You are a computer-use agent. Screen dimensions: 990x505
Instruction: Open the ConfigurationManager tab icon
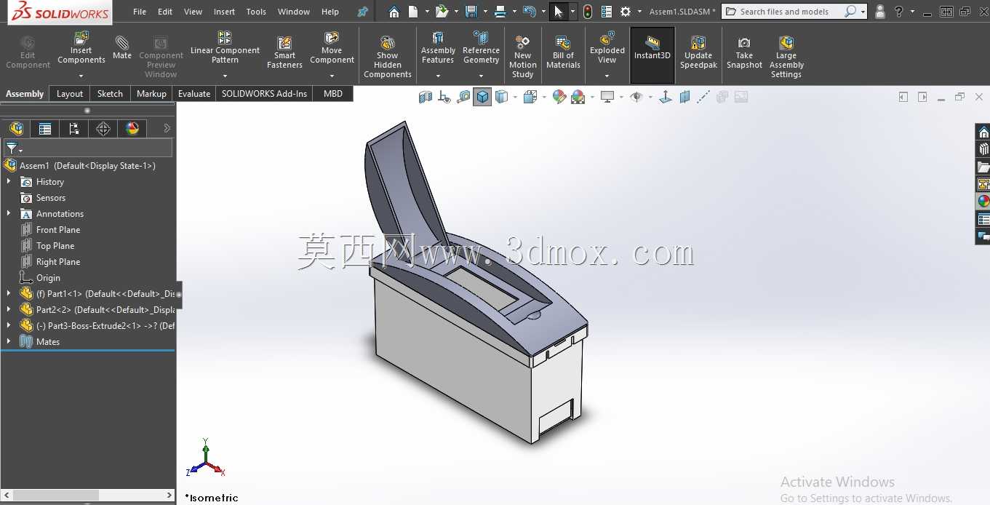pyautogui.click(x=73, y=129)
